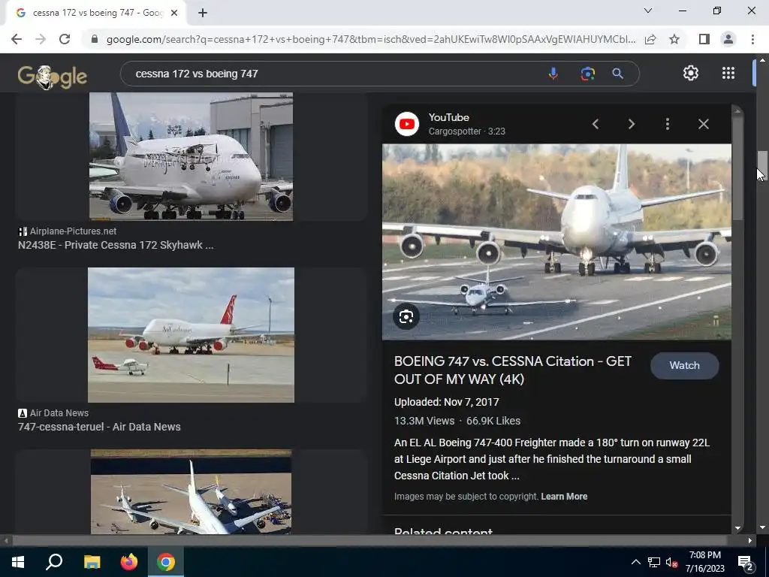The width and height of the screenshot is (769, 577).
Task: Open the muted volume control
Action: 671,562
